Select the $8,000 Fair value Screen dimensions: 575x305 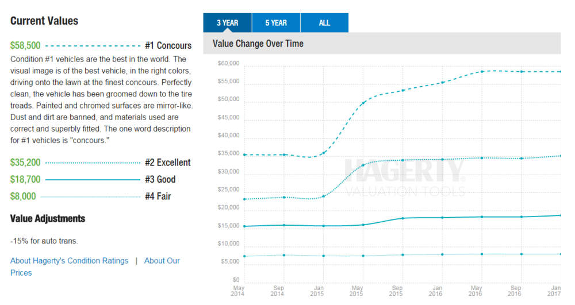23,196
